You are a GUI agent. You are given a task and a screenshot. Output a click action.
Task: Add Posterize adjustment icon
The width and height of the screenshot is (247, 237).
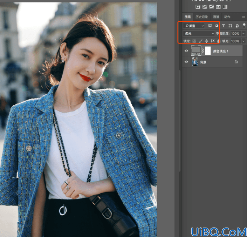205,7
